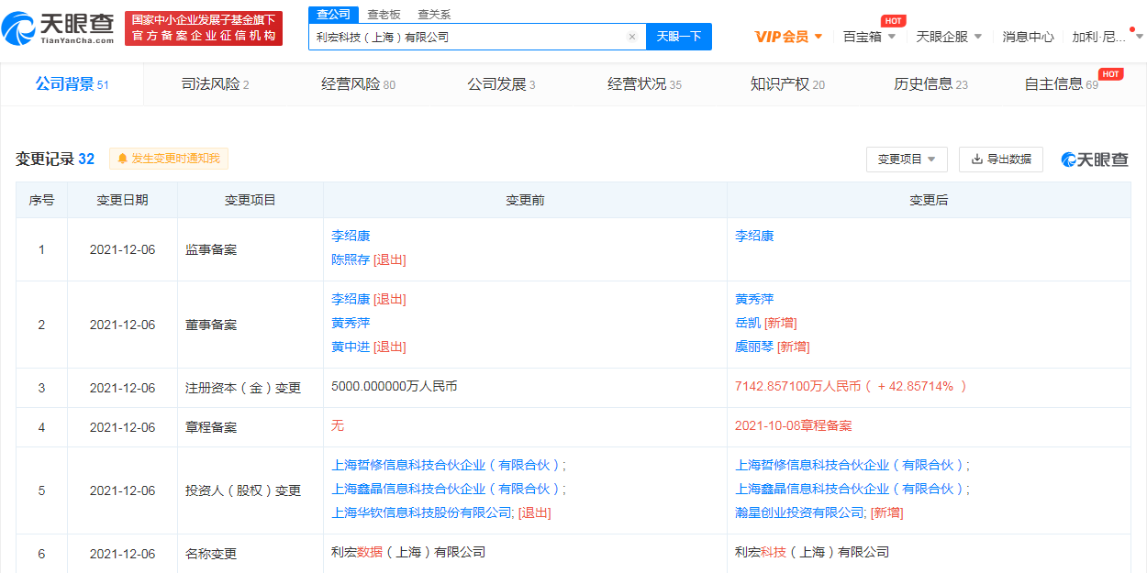Open 瀚星创业投资有限公司 investor link
1147x573 pixels.
799,512
